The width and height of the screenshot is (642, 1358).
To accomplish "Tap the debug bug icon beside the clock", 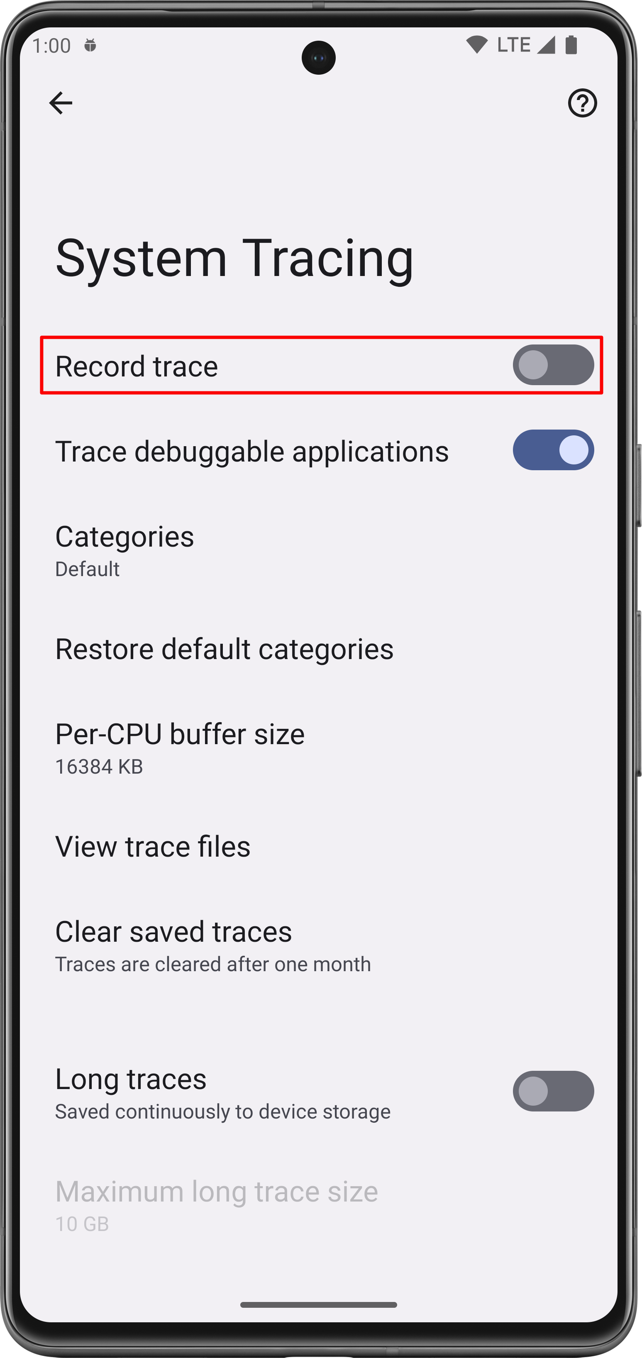I will coord(90,45).
